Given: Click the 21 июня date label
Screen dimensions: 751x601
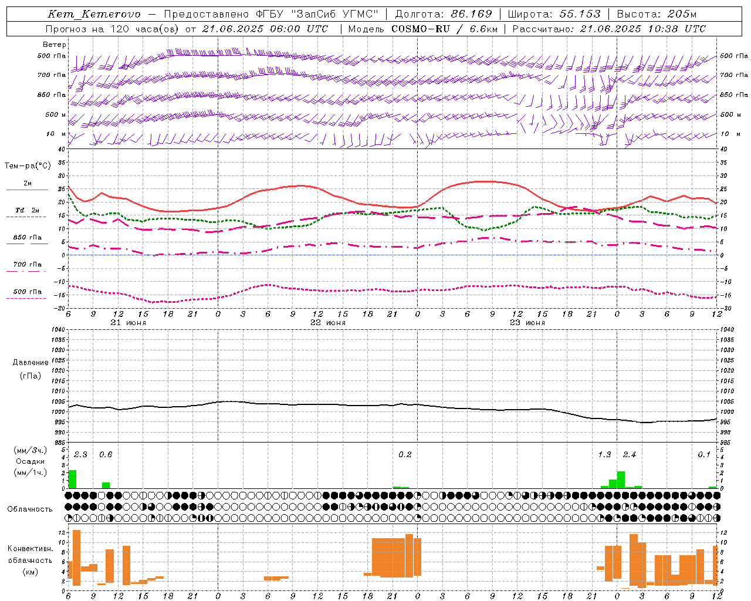Looking at the screenshot, I should tap(128, 323).
